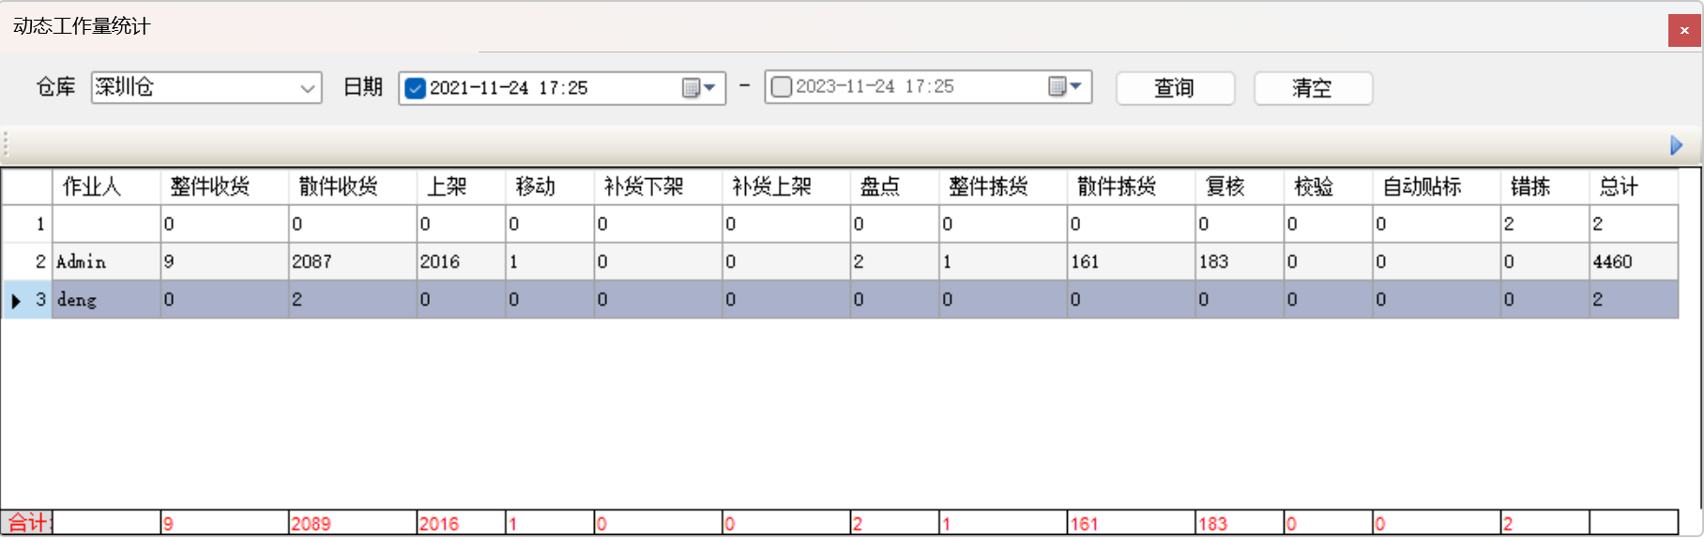The width and height of the screenshot is (1704, 539).
Task: Click Admin's 上架 cell showing 2016
Action: [x=460, y=262]
